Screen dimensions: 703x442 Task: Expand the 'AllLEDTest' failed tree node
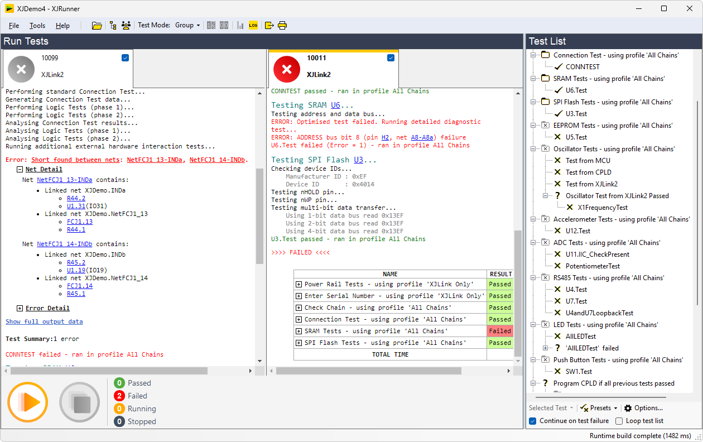[x=545, y=348]
